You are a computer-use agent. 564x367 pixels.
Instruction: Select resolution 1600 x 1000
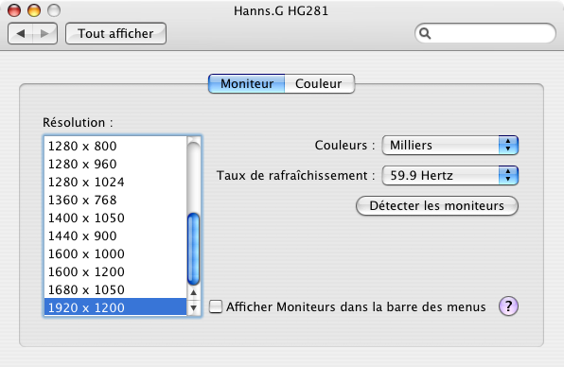click(x=115, y=253)
